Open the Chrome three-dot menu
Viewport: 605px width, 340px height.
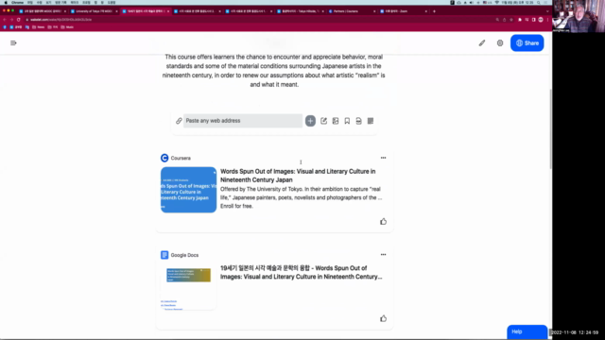(x=547, y=20)
